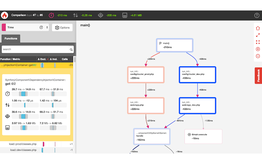Select the web/app.php node

tap(146, 106)
